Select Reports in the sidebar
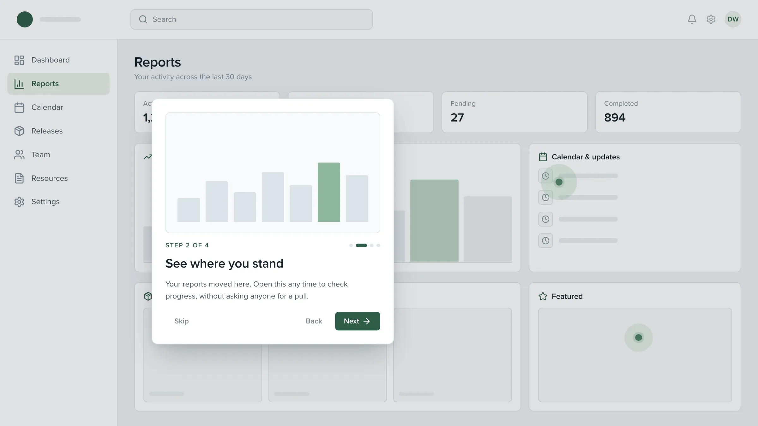 click(x=58, y=84)
